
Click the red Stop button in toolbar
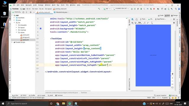click(154, 9)
